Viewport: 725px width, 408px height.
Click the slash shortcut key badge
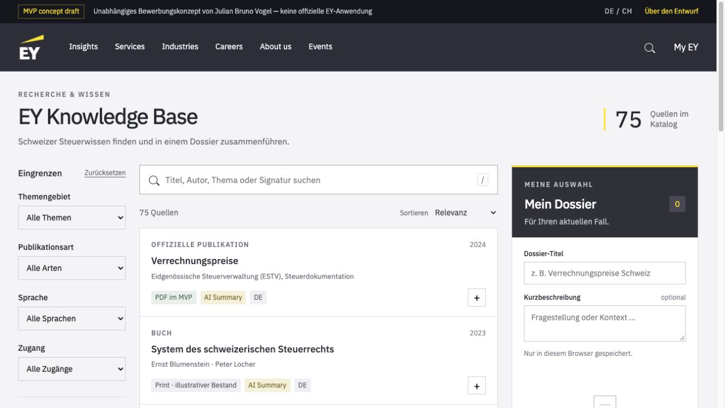(483, 180)
